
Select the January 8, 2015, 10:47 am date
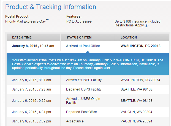click(33, 46)
